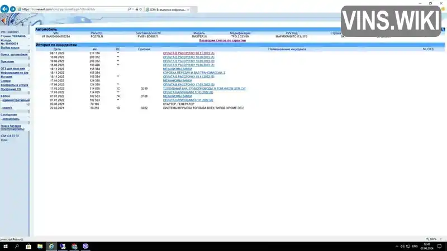Click the orange back arrow in page banner
The image size is (447, 251).
[3, 21]
